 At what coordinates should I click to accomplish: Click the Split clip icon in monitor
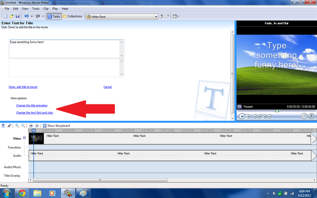tap(304, 116)
